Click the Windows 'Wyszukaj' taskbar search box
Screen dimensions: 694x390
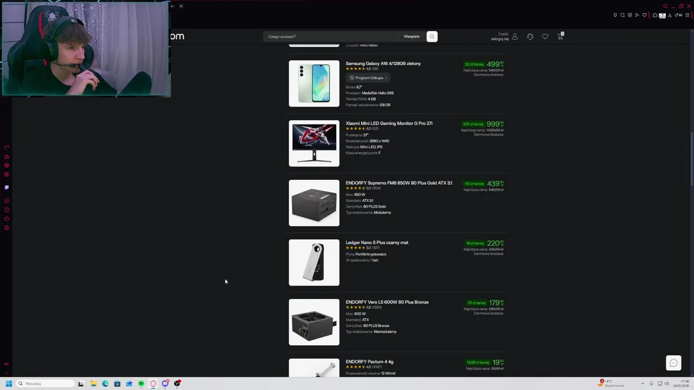[x=46, y=383]
